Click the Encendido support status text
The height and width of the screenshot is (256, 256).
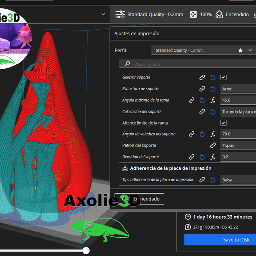pyautogui.click(x=237, y=14)
